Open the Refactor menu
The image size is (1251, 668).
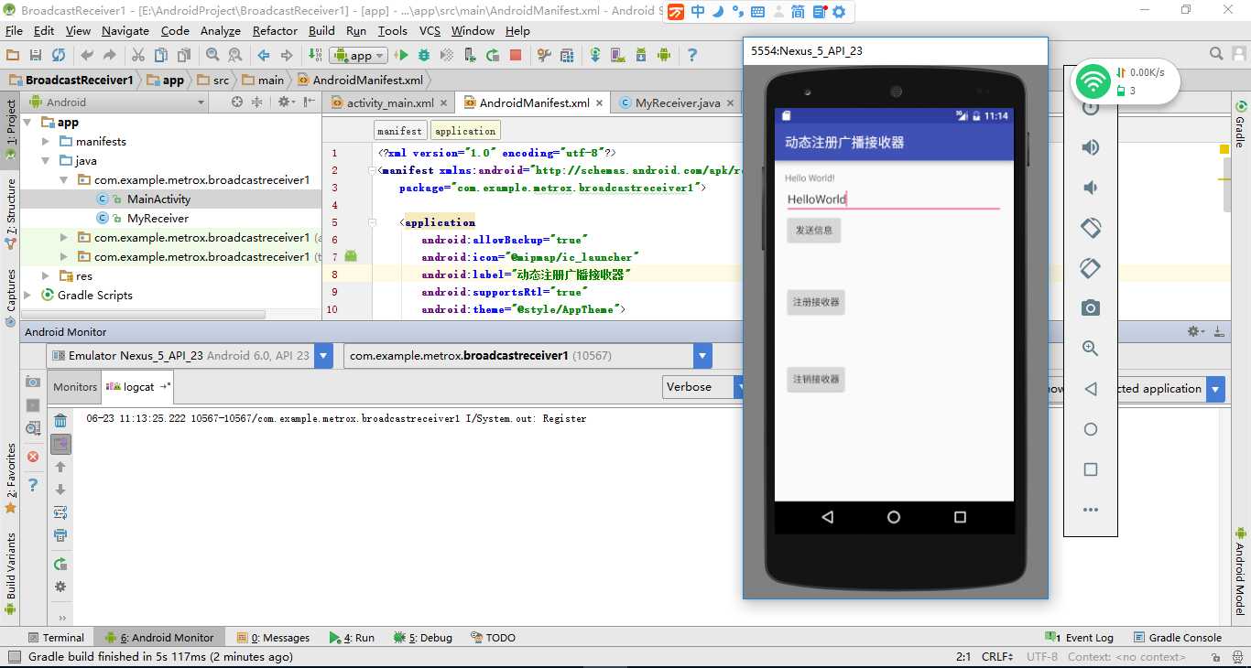275,30
